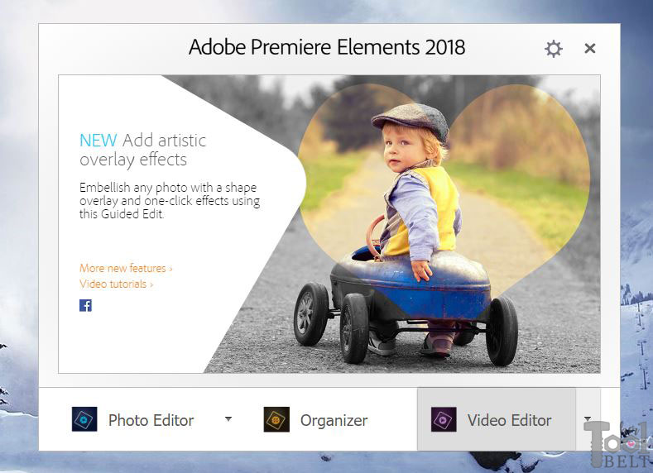Close the welcome screen with the X
Viewport: 653px width, 473px height.
[590, 48]
